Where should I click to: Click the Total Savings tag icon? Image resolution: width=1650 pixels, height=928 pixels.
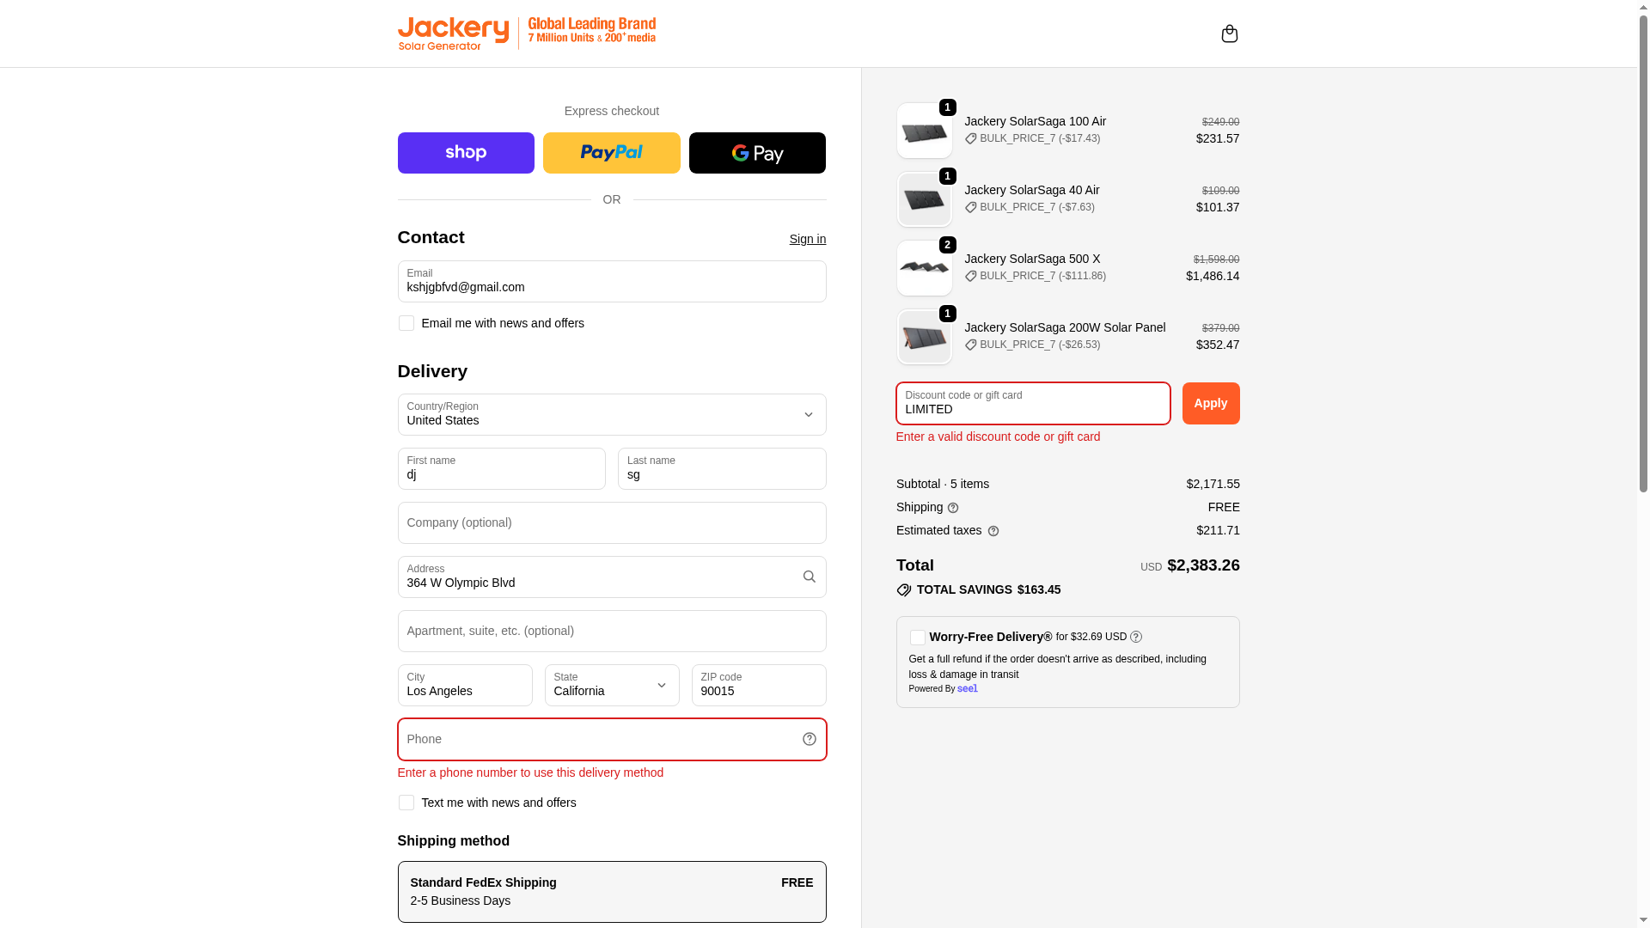pyautogui.click(x=903, y=589)
